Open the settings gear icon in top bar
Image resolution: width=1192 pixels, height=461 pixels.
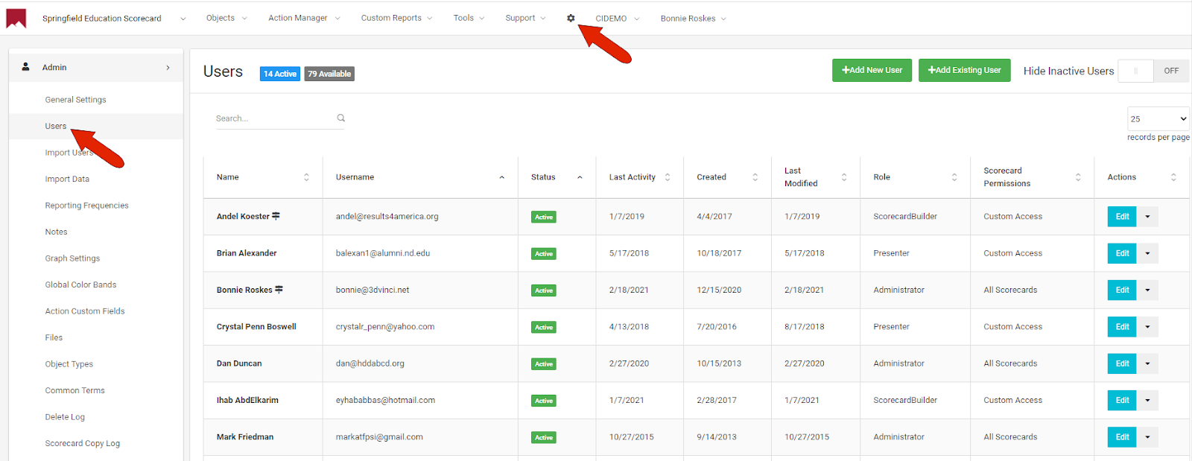(571, 18)
